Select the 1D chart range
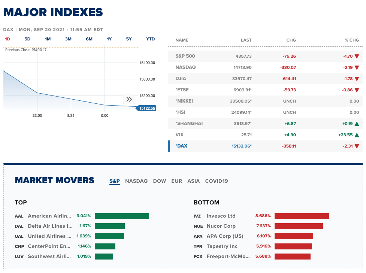366x273 pixels. 7,39
